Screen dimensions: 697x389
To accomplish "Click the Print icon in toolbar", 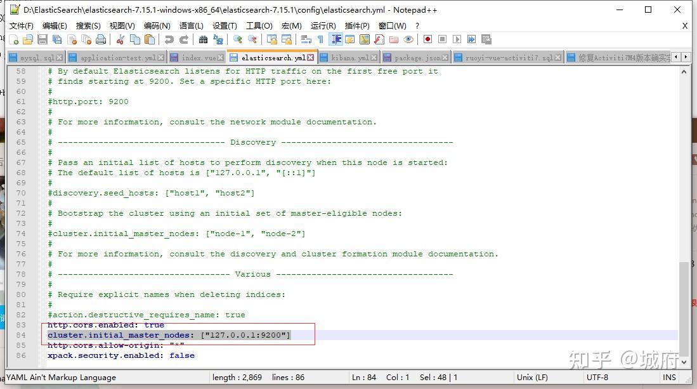I will (x=101, y=39).
